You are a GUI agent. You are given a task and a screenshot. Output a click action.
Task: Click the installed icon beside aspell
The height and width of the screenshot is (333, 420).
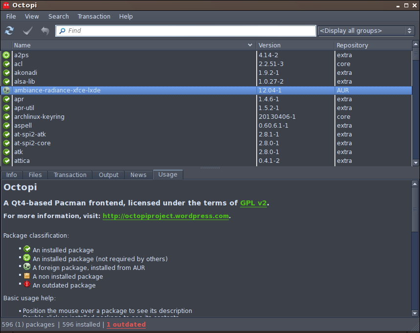pos(6,126)
